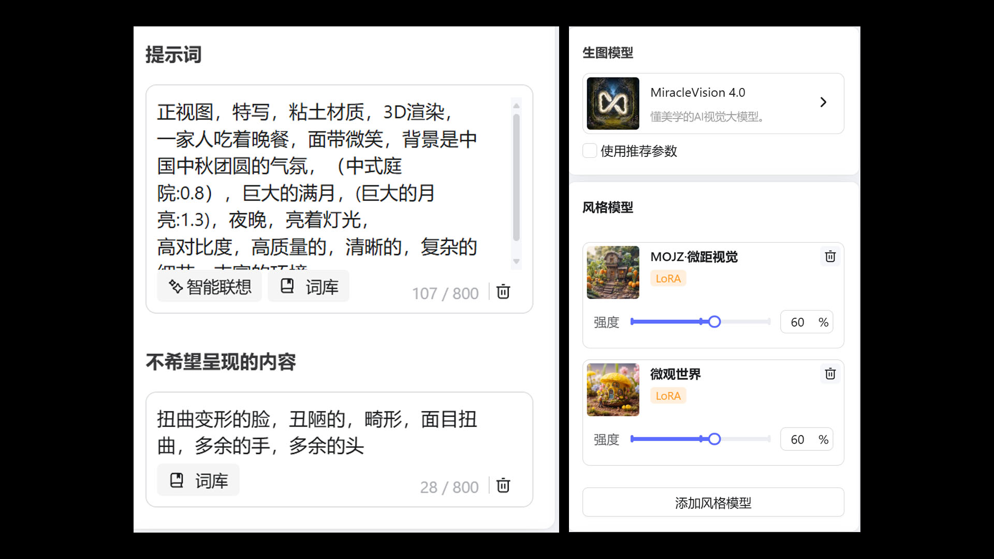Viewport: 994px width, 559px height.
Task: Click the MiracleVision 4.0 model logo
Action: click(x=613, y=103)
